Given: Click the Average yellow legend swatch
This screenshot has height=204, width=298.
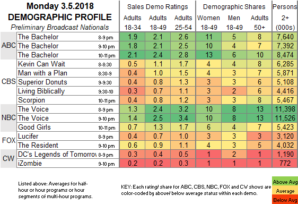Looking at the screenshot, I should tap(285, 191).
